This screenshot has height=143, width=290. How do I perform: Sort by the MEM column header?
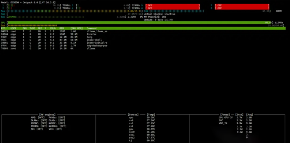tap(61, 28)
